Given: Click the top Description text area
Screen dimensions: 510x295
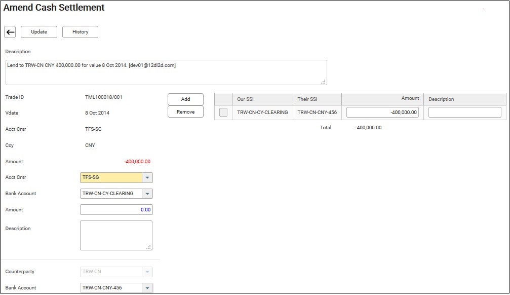Looking at the screenshot, I should coord(166,72).
